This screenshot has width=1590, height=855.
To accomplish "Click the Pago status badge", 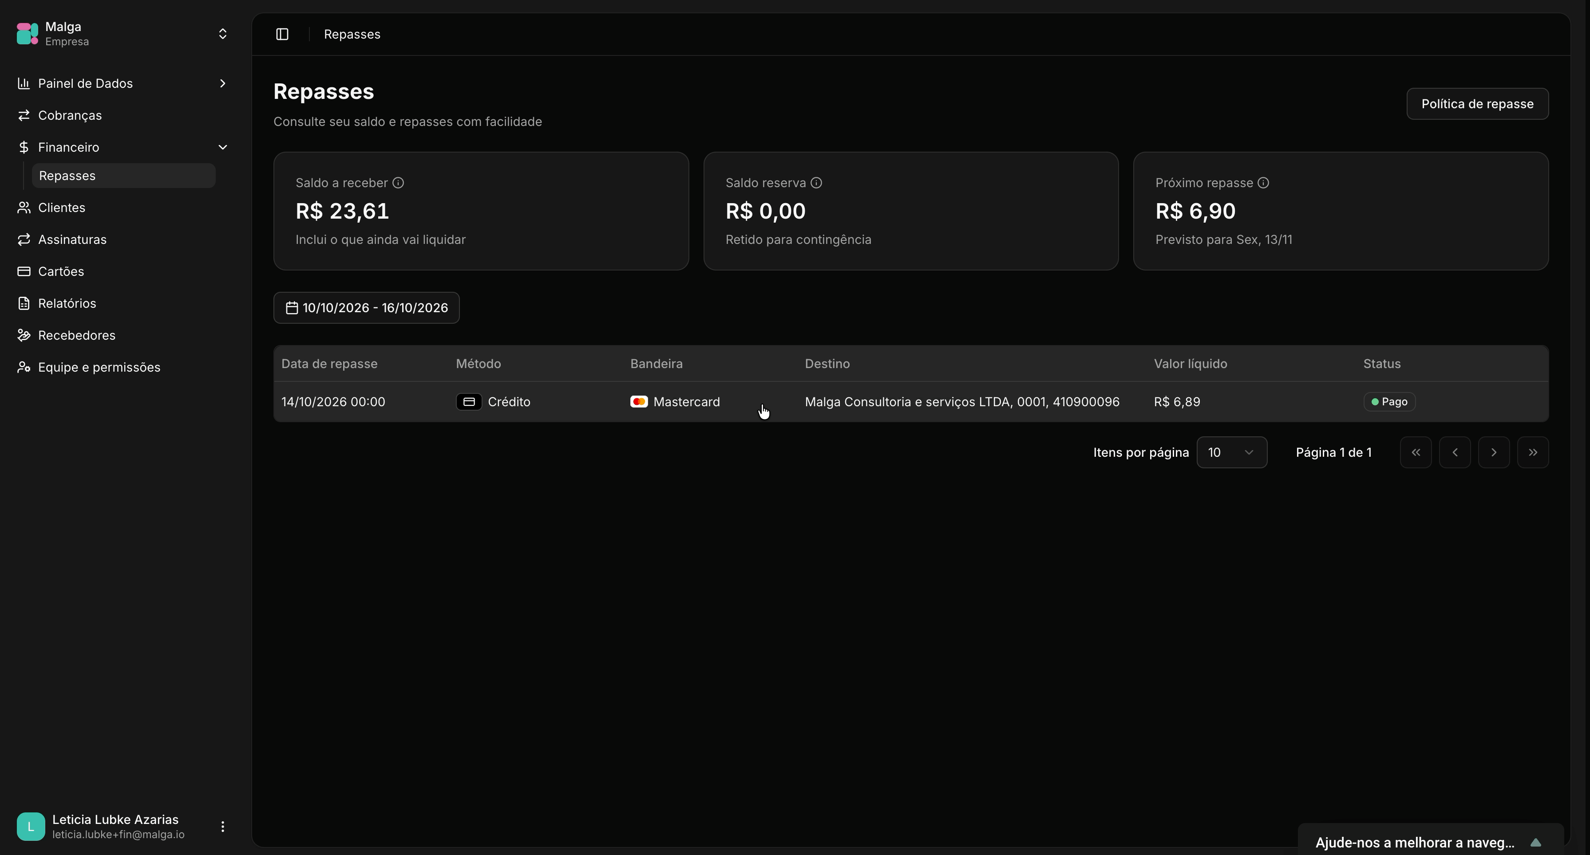I will (x=1389, y=402).
